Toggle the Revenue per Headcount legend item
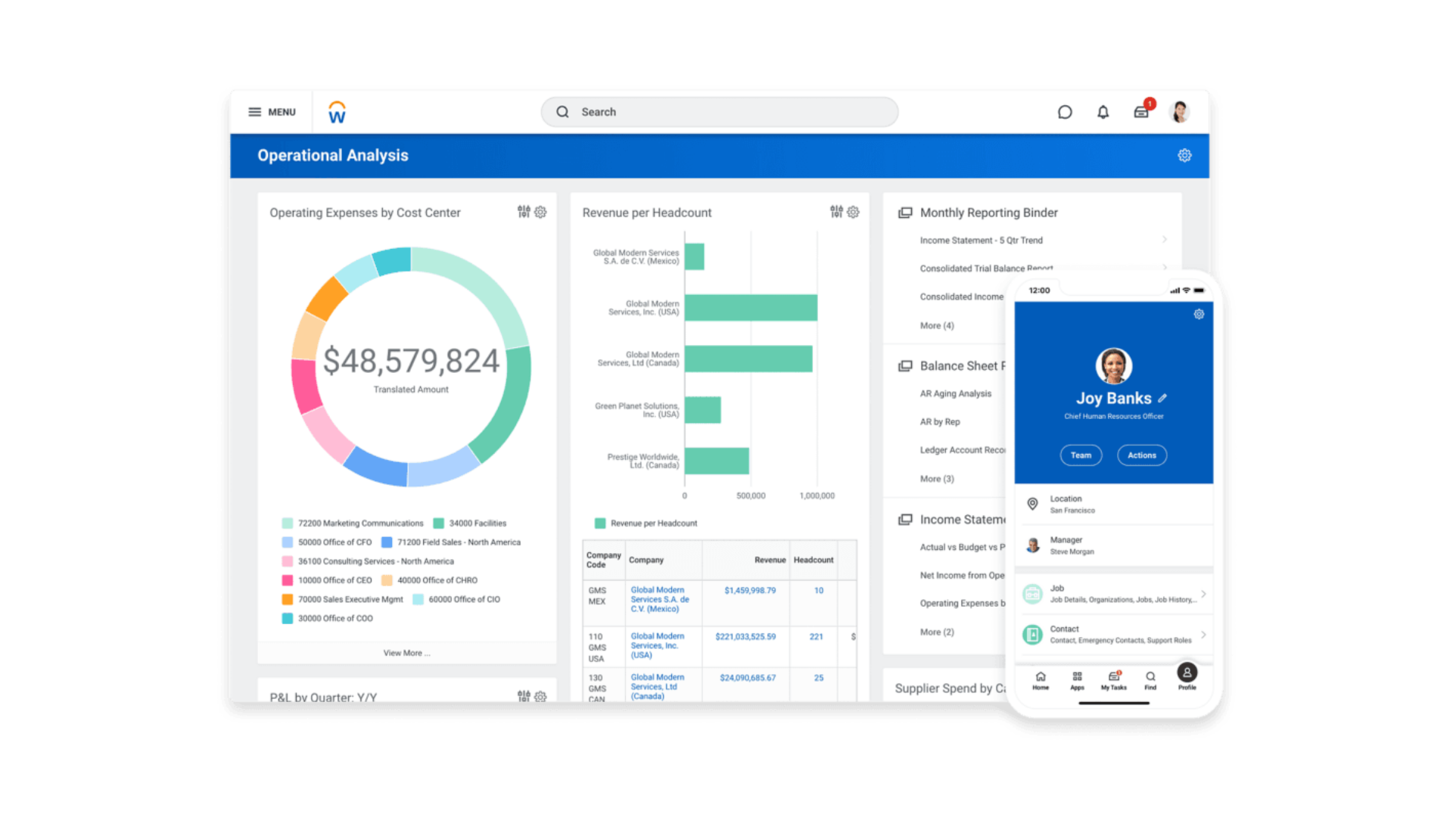Screen dimensions: 1453x817 [x=646, y=523]
